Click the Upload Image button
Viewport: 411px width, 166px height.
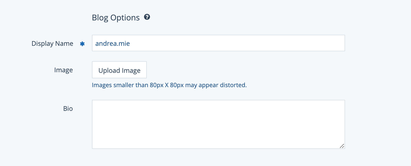pos(119,70)
